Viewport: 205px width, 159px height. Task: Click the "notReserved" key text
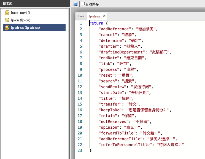tap(114, 122)
